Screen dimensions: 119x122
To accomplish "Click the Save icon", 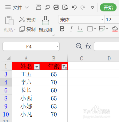I will (38, 7).
